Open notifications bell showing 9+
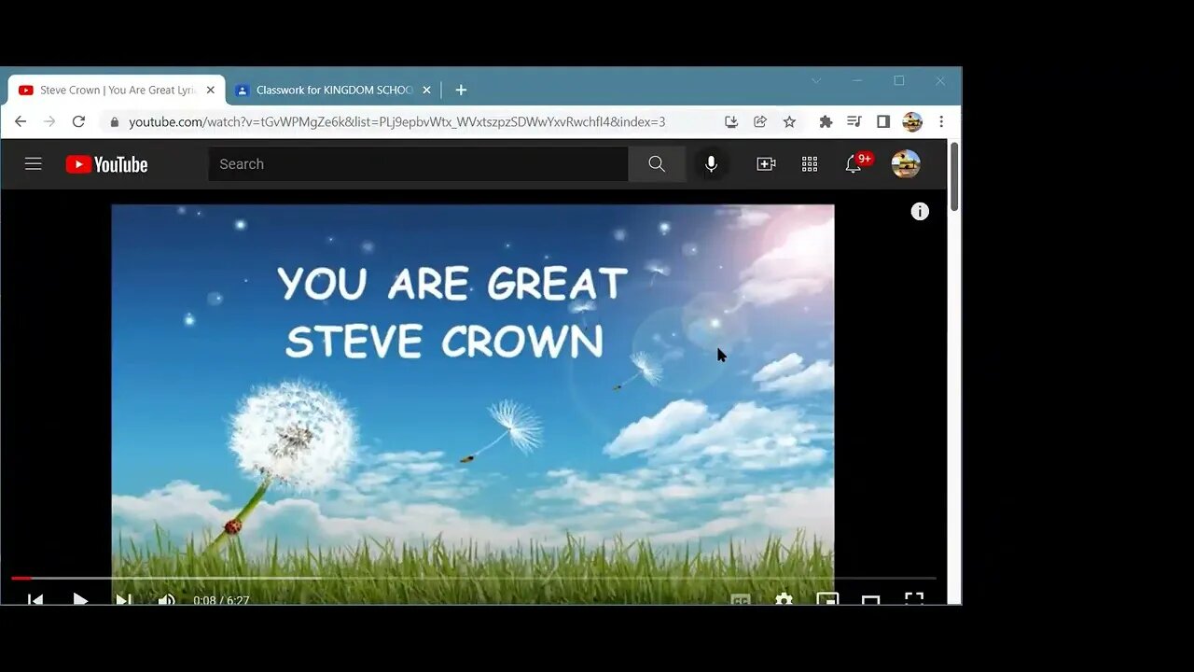The image size is (1194, 672). coord(854,164)
